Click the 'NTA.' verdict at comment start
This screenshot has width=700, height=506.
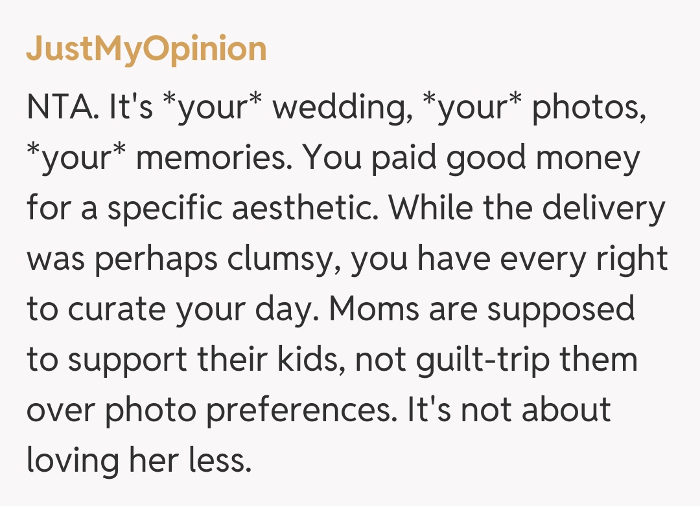click(62, 107)
